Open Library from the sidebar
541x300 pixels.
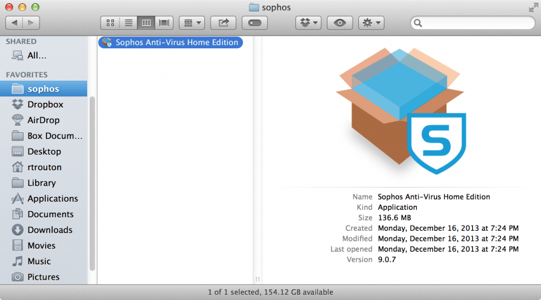43,183
